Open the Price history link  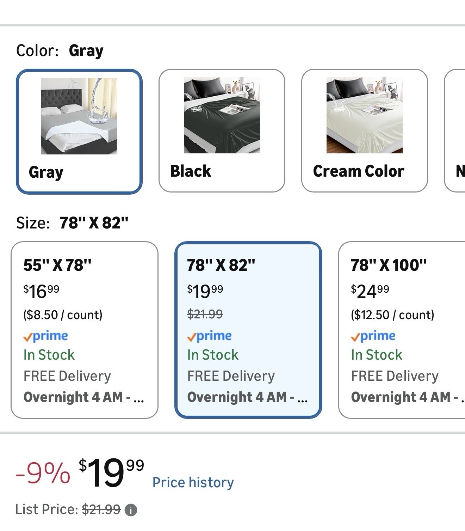(x=193, y=482)
